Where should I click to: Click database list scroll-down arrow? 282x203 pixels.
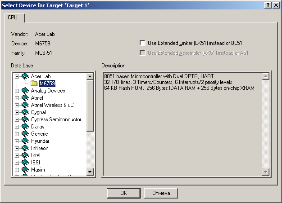coord(90,172)
